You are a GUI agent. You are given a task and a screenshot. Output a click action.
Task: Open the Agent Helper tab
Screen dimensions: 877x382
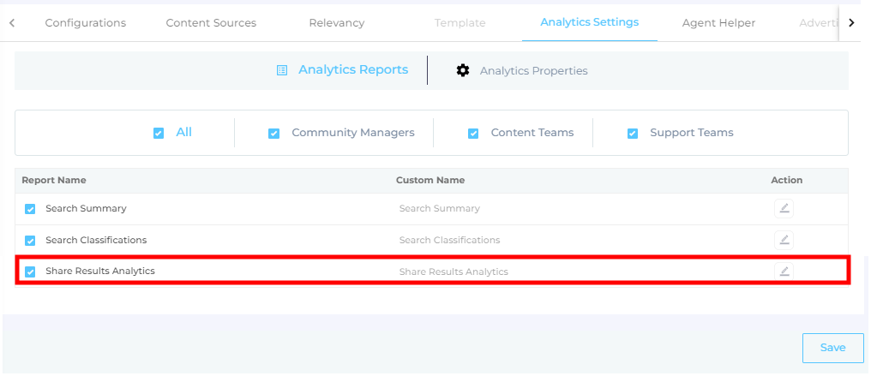pos(718,23)
